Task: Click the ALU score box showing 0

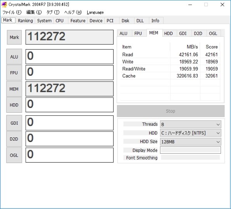Action: pos(69,57)
